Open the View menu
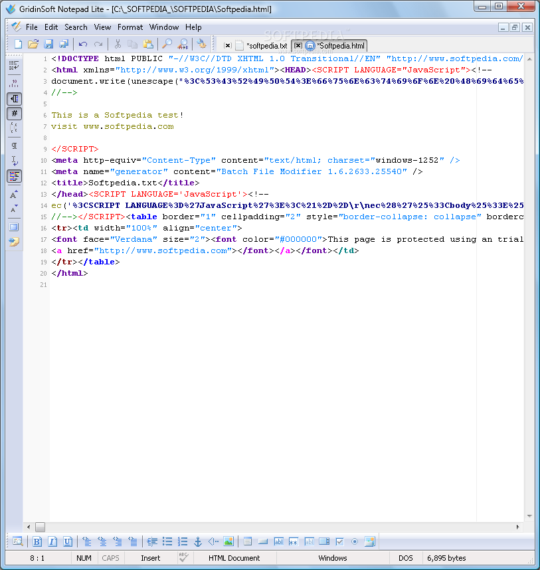The width and height of the screenshot is (540, 570). [102, 27]
